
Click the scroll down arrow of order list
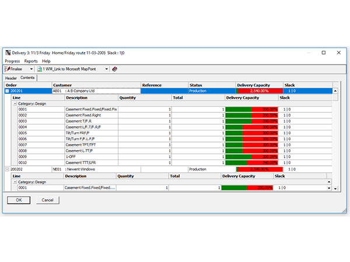pos(335,189)
